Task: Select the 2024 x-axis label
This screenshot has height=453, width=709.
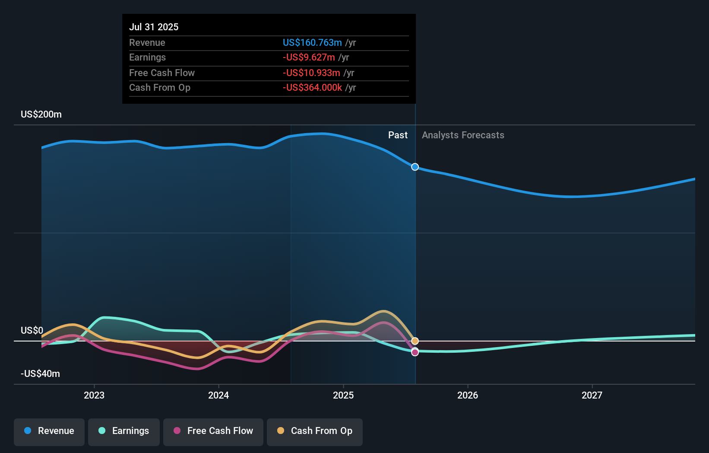Action: click(218, 395)
